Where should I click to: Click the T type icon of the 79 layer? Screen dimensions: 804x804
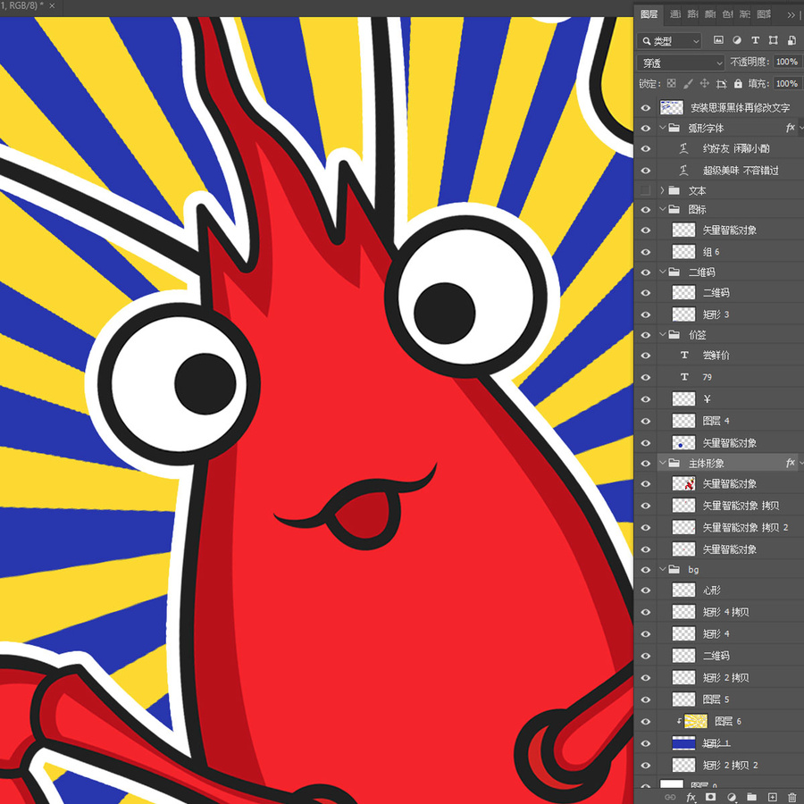coord(684,377)
